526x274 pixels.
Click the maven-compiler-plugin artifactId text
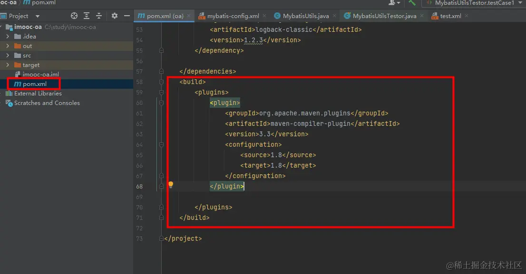310,123
